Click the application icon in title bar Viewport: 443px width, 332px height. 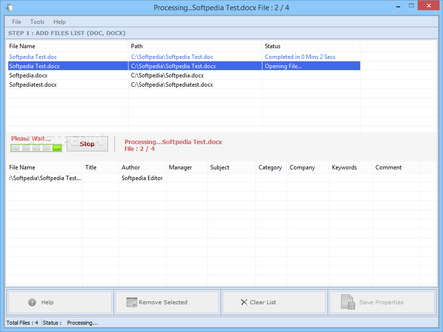tap(9, 7)
